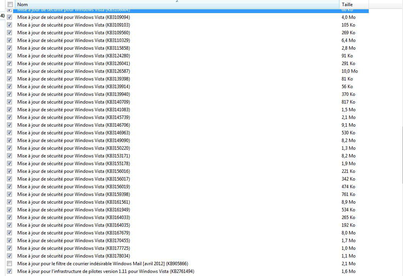
Task: Click the sort arrow above the Nom column
Action: pyautogui.click(x=177, y=1)
